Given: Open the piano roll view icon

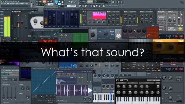Looking at the screenshot, I should pos(86,6).
